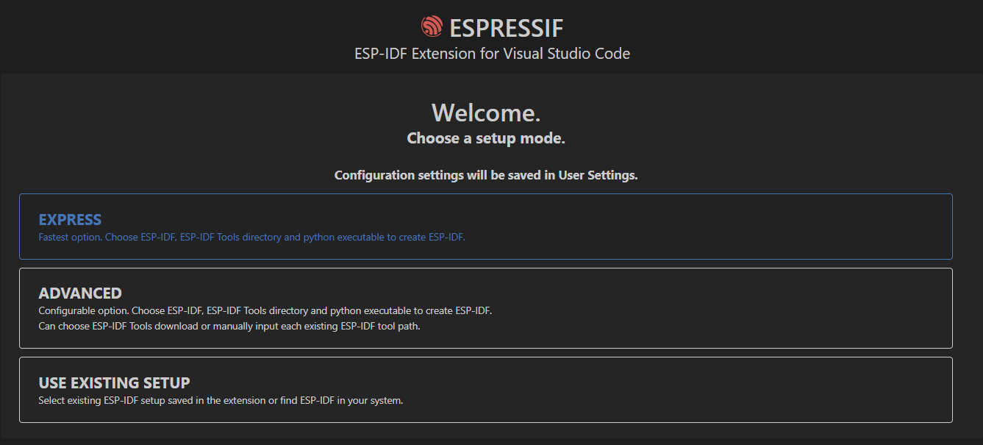
Task: Click the ESP-IDF Extension for Visual Studio Code subtitle
Action: (x=492, y=54)
